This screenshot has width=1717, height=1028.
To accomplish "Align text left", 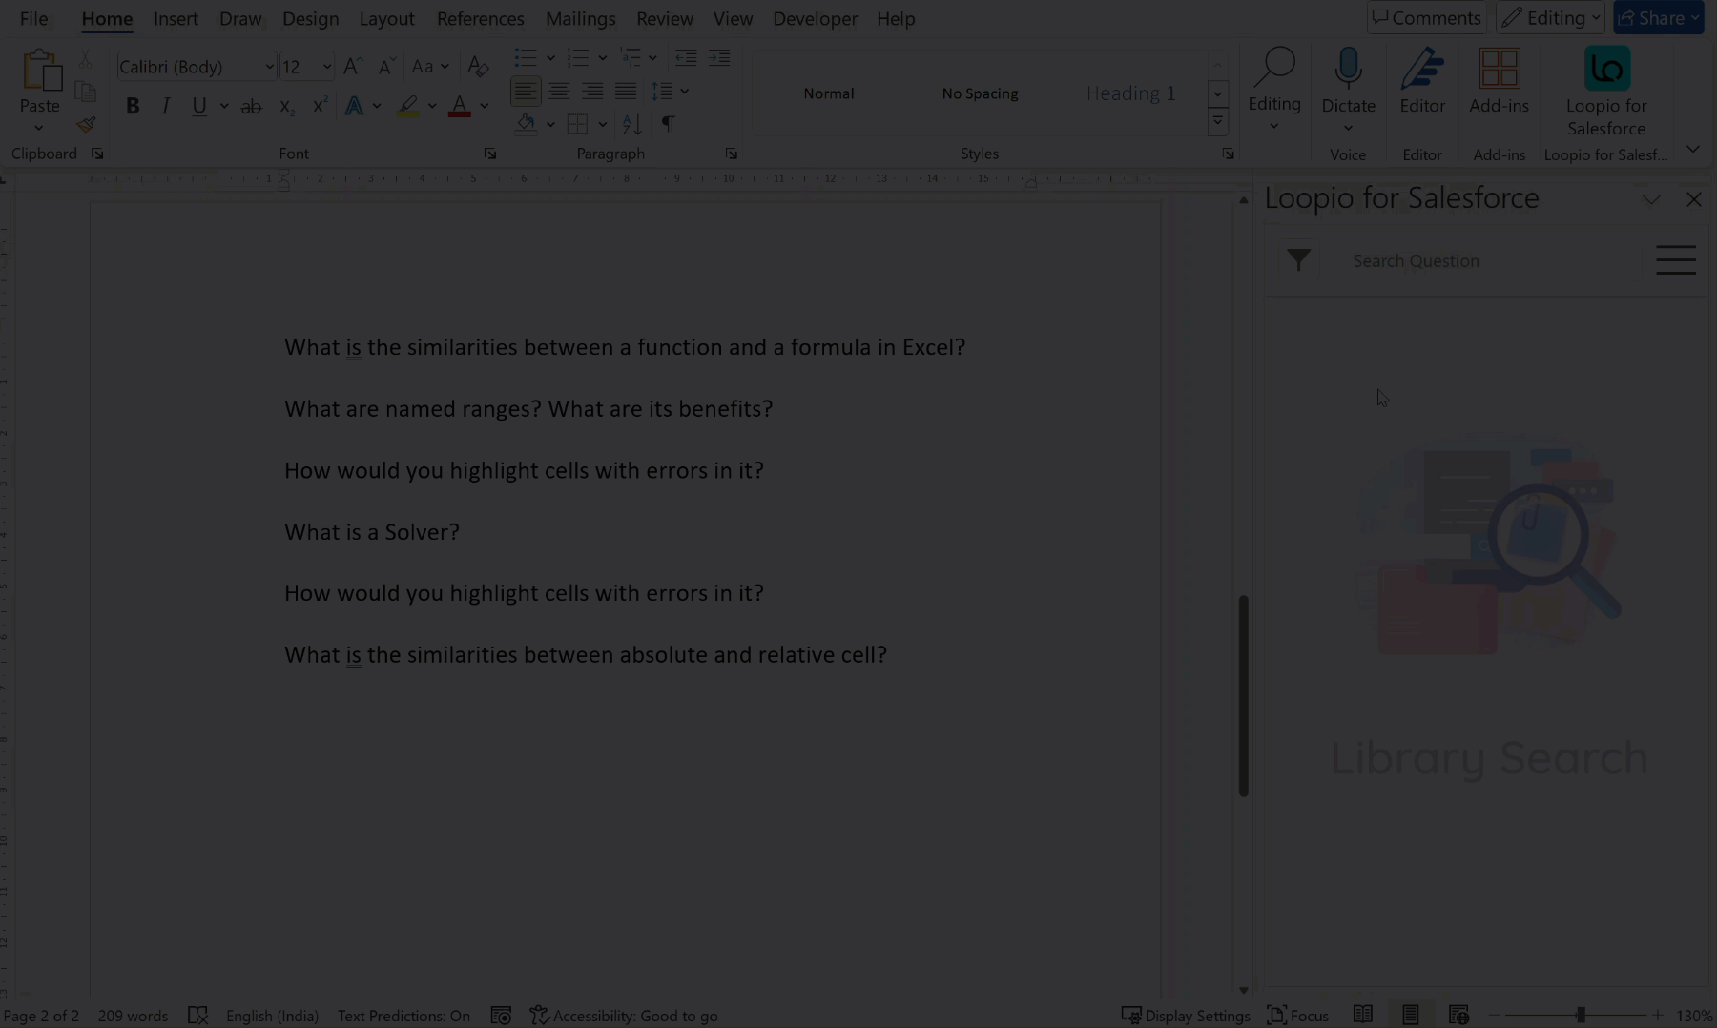I will click(526, 92).
